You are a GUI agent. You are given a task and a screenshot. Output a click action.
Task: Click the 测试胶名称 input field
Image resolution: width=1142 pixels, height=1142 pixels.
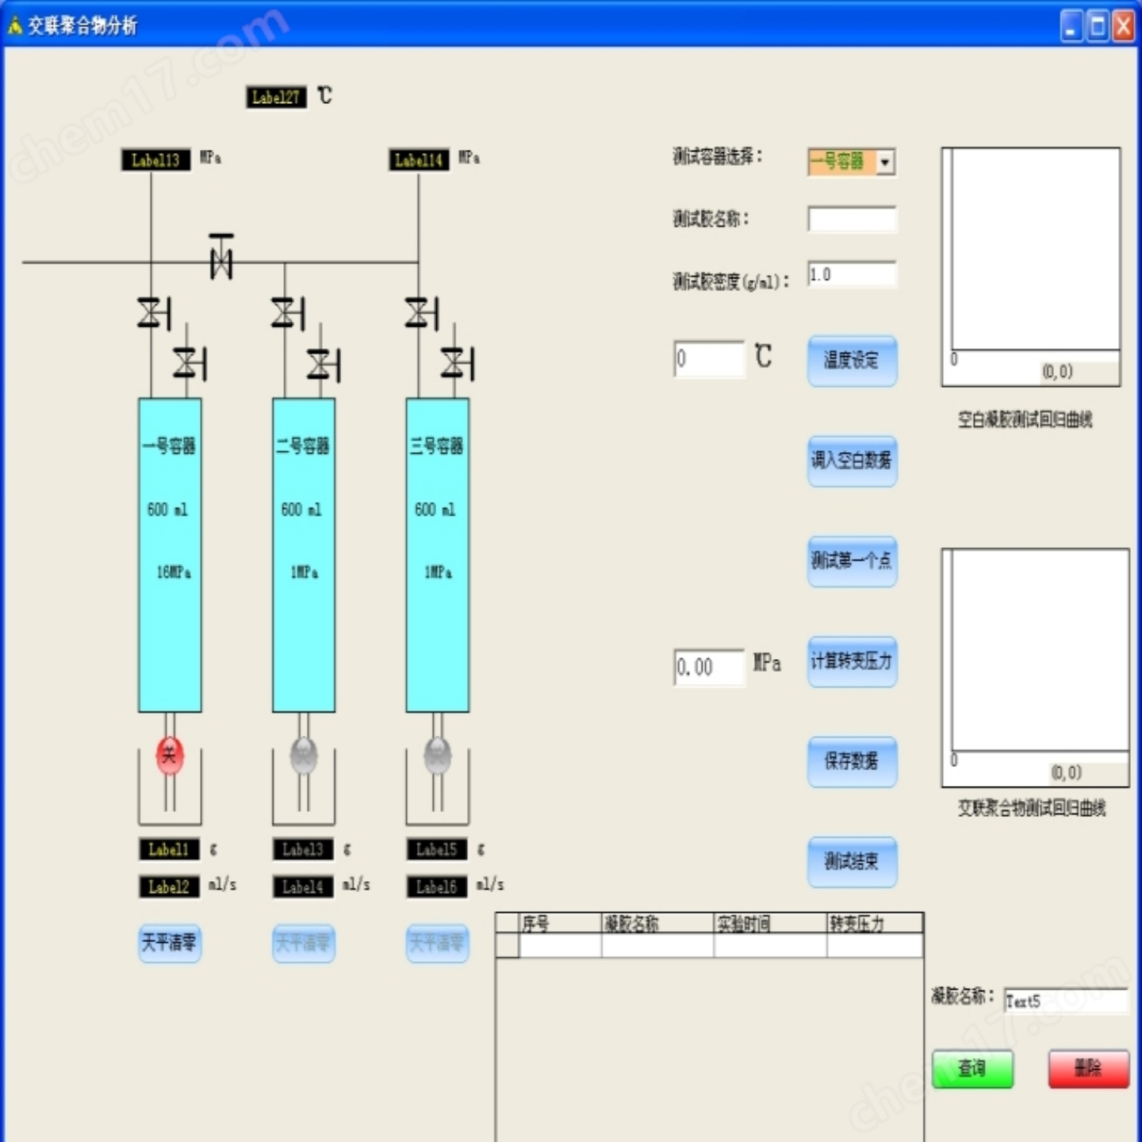pos(852,219)
